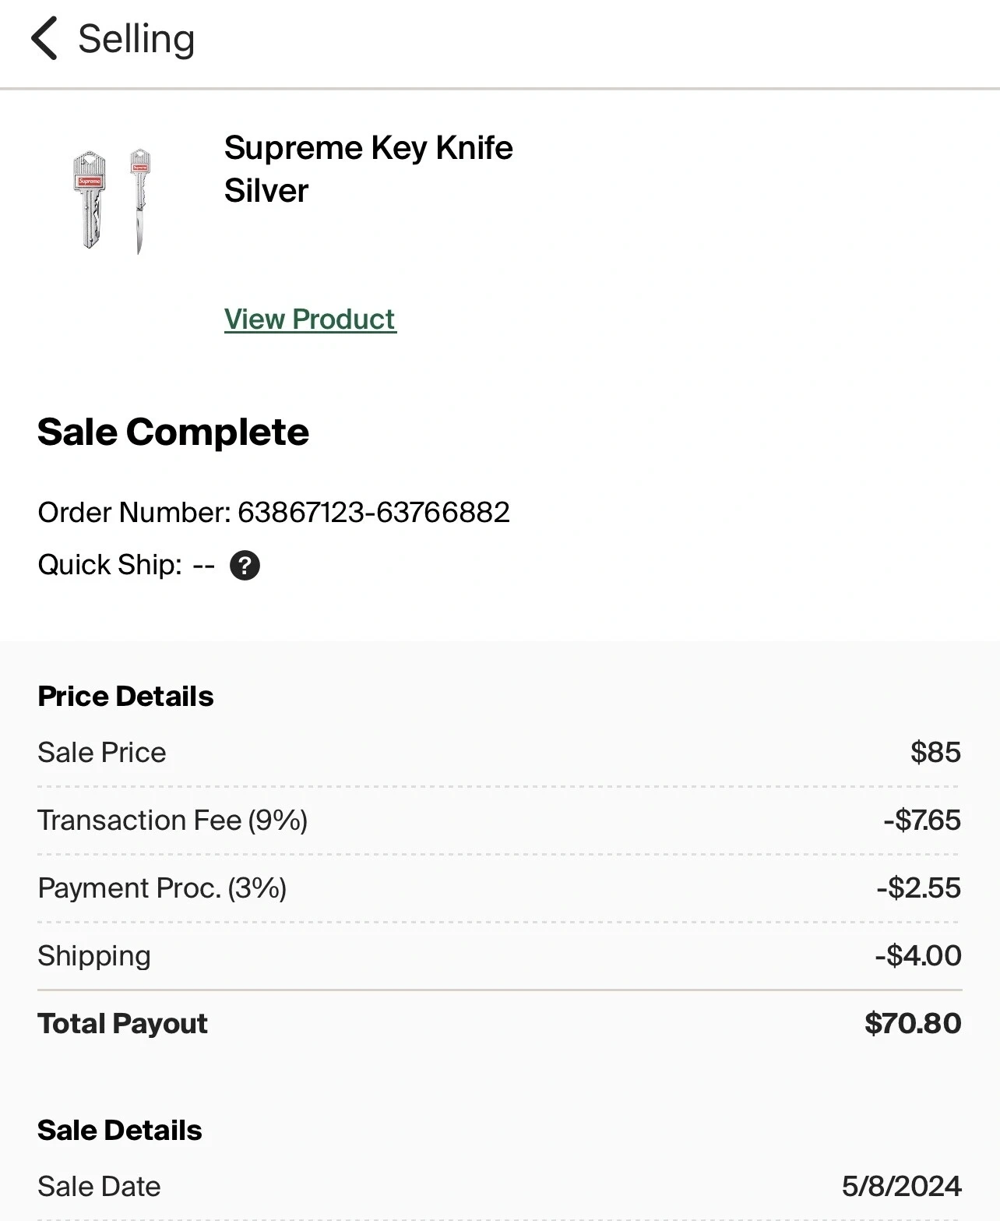
Task: Select the Payment Proc. (3%) label
Action: click(162, 888)
